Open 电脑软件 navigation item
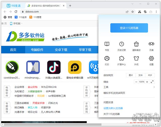 [37, 50]
